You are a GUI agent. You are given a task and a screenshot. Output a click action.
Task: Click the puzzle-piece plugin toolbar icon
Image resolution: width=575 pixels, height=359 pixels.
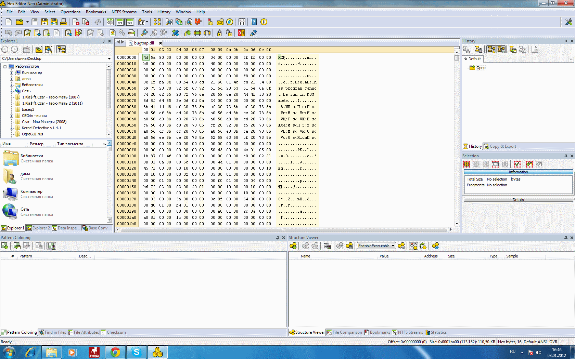pyautogui.click(x=198, y=22)
